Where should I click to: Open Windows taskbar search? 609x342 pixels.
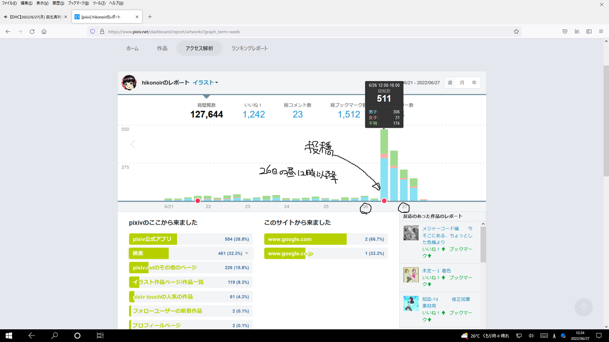pos(55,335)
